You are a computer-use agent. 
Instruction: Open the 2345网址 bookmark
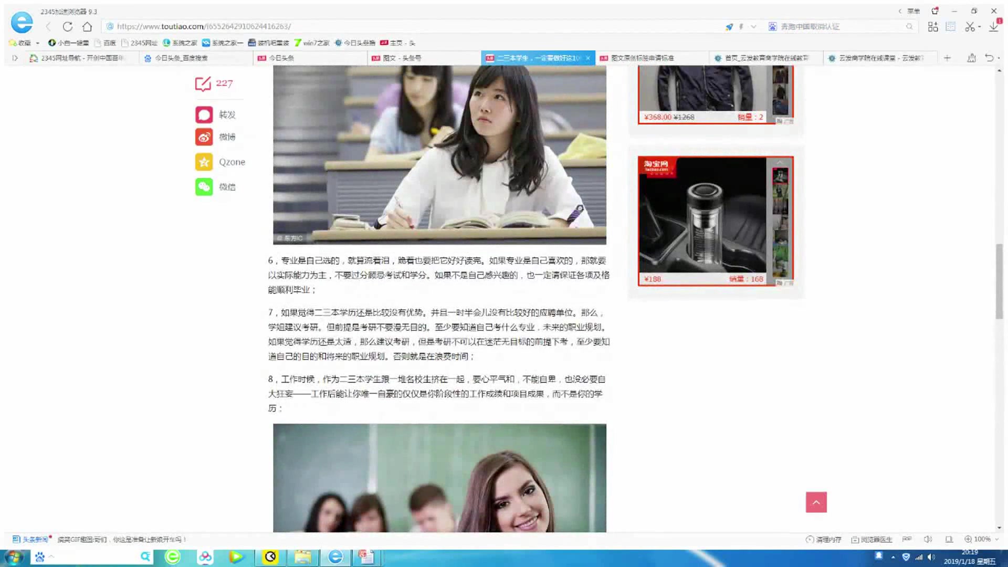tap(139, 43)
